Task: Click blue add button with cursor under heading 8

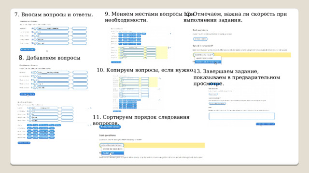Action: [x=28, y=94]
